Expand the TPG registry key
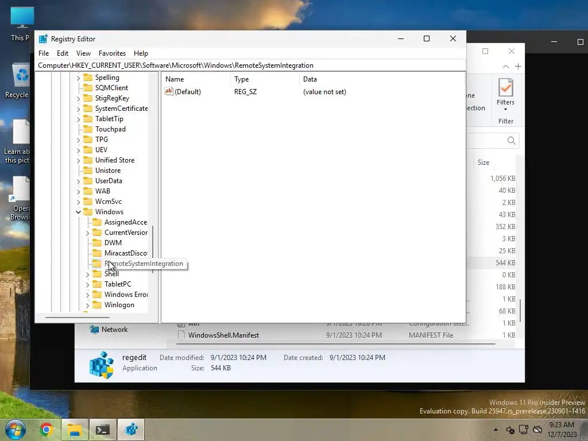The width and height of the screenshot is (588, 441). tap(78, 140)
